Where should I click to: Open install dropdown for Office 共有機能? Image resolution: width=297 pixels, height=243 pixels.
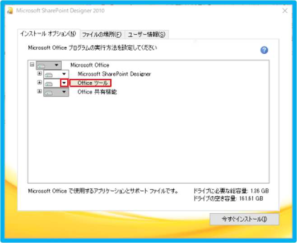point(56,92)
